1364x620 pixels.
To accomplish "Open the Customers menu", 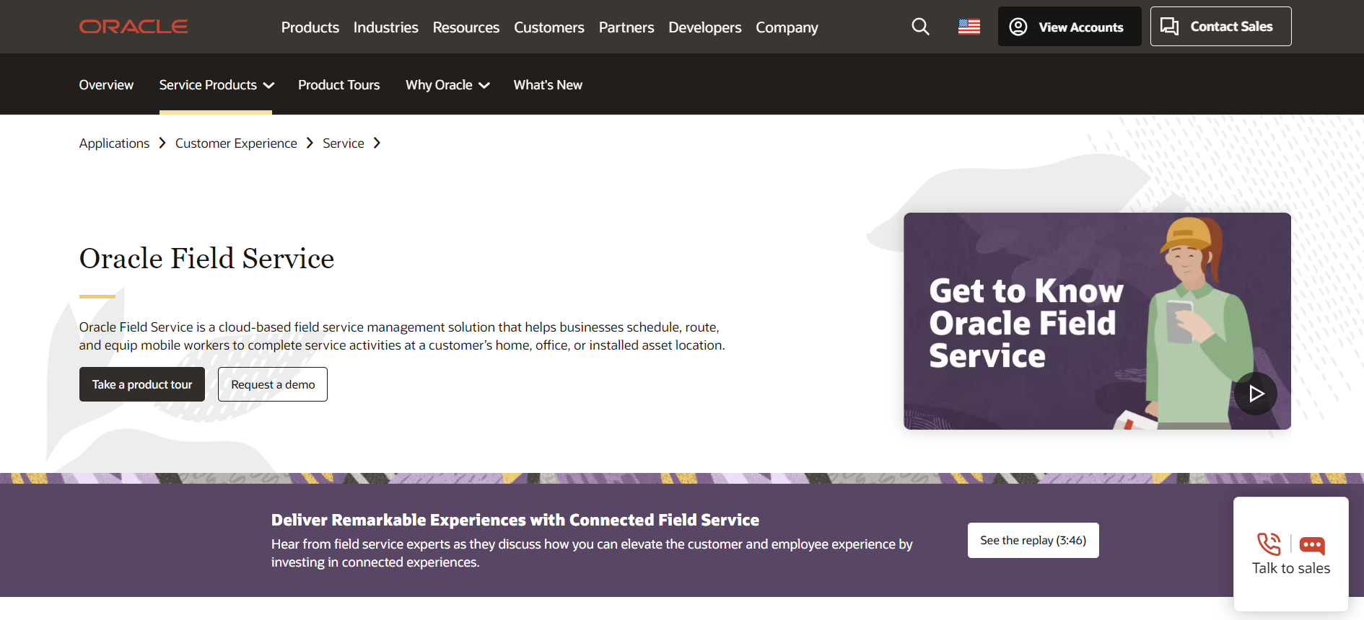I will tap(549, 27).
